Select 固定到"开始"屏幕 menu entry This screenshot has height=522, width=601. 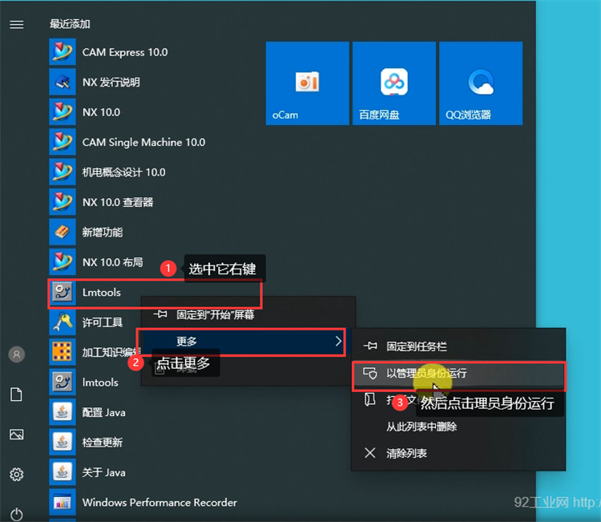248,315
